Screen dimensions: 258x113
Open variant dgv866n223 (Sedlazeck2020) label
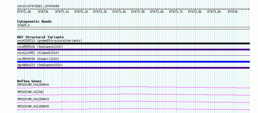click(40, 65)
